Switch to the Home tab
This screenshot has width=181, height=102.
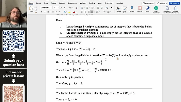[31, 3]
